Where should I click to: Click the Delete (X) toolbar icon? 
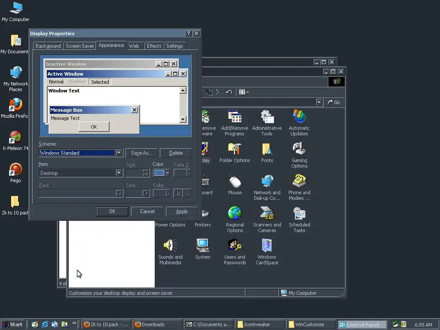219,92
